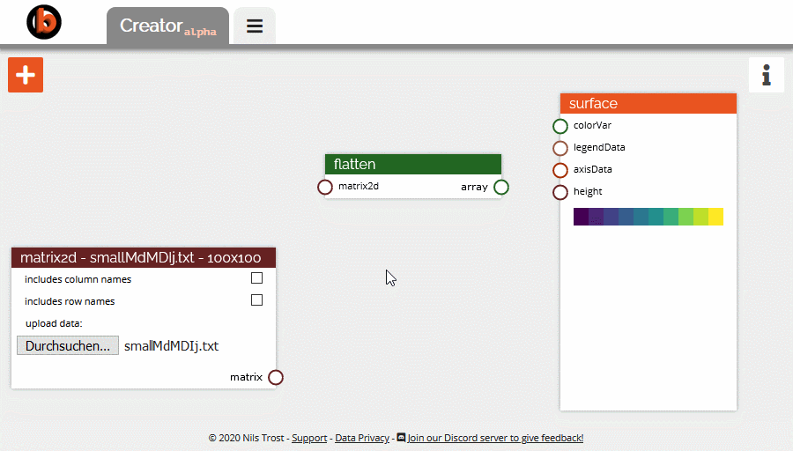Enable includes row names checkbox
This screenshot has height=451, width=793.
pyautogui.click(x=256, y=300)
